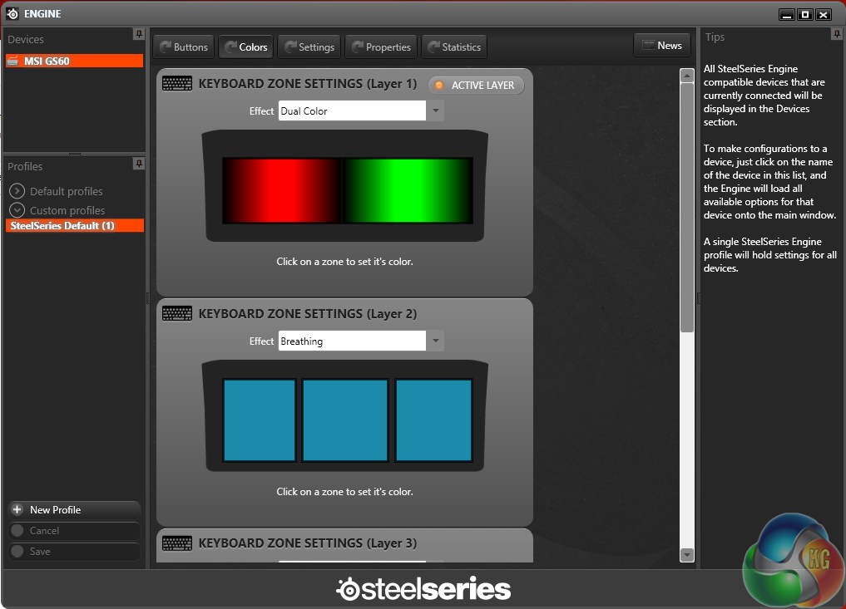Pin the Profiles panel
Screen dimensions: 846x609
point(139,164)
